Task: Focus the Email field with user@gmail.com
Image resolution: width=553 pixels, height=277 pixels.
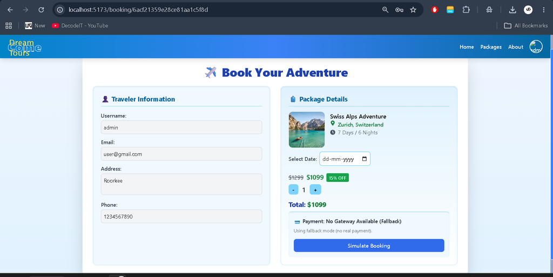Action: 181,154
